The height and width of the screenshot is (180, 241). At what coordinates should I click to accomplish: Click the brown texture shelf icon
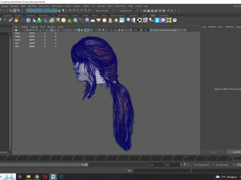click(58, 20)
